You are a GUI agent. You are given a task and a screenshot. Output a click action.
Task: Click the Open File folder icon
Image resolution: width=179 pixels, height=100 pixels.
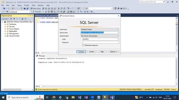coord(22,9)
